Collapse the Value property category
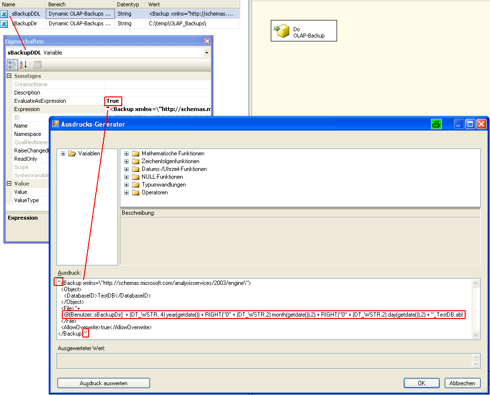This screenshot has height=395, width=490. click(x=9, y=184)
